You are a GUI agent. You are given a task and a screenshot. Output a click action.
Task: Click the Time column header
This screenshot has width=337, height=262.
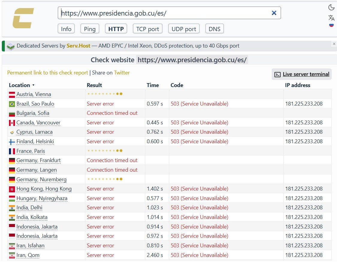pyautogui.click(x=152, y=85)
